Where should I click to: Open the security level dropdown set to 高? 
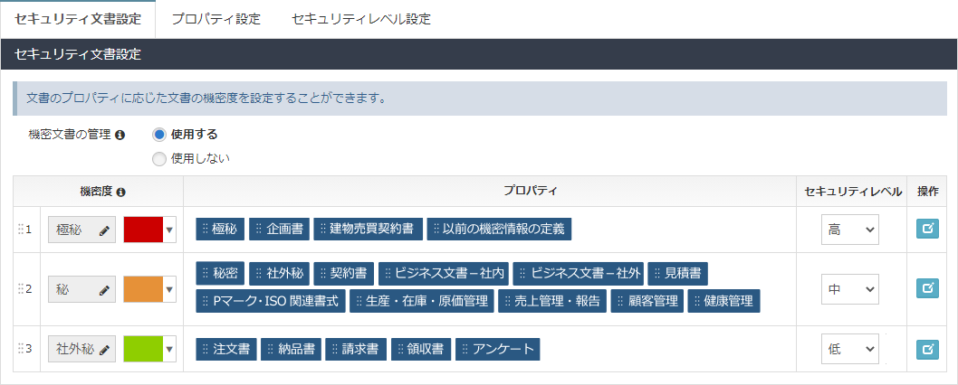click(x=849, y=230)
